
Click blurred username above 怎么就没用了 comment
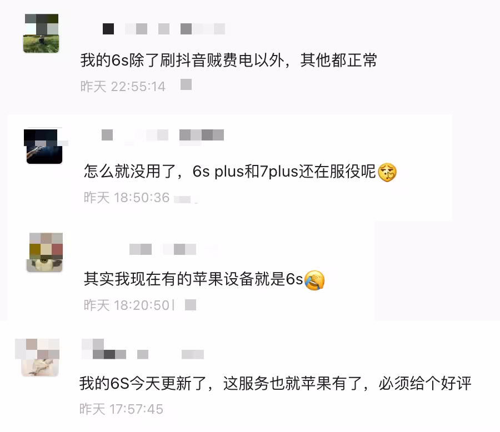coord(163,135)
